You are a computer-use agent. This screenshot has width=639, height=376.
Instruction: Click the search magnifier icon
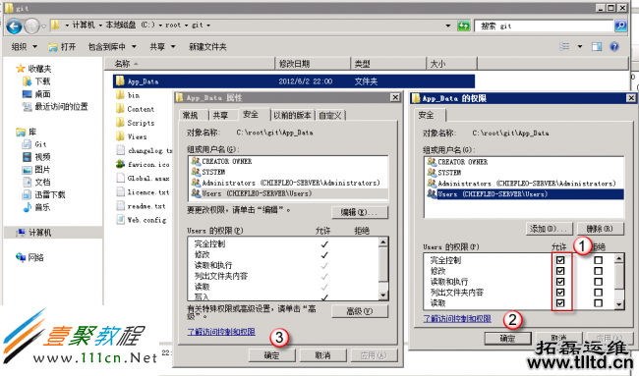pyautogui.click(x=620, y=26)
